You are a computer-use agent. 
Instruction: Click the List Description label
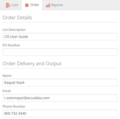(14, 30)
